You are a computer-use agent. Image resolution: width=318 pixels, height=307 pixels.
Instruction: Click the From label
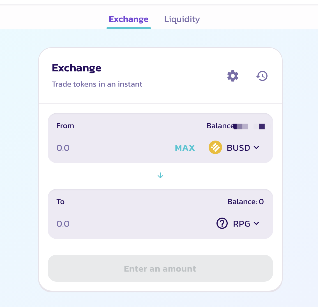(x=65, y=126)
